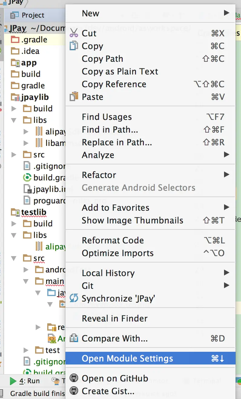
Task: Choose Reformat Code
Action: click(150, 240)
